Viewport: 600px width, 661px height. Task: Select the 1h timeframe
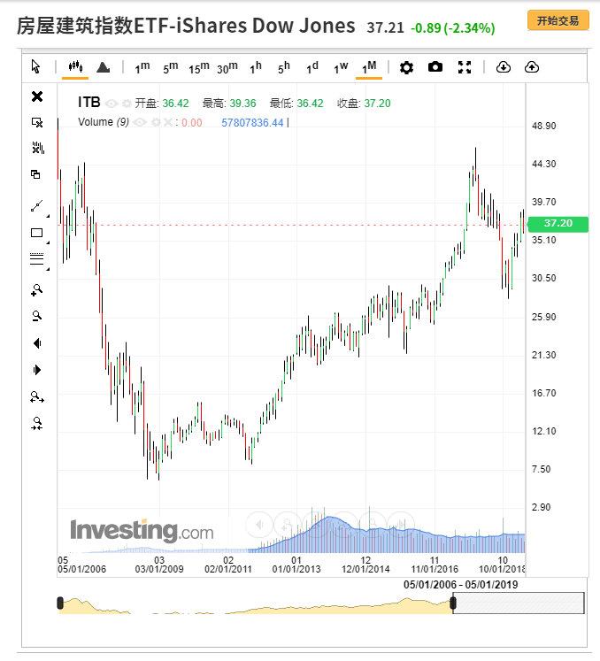point(256,67)
